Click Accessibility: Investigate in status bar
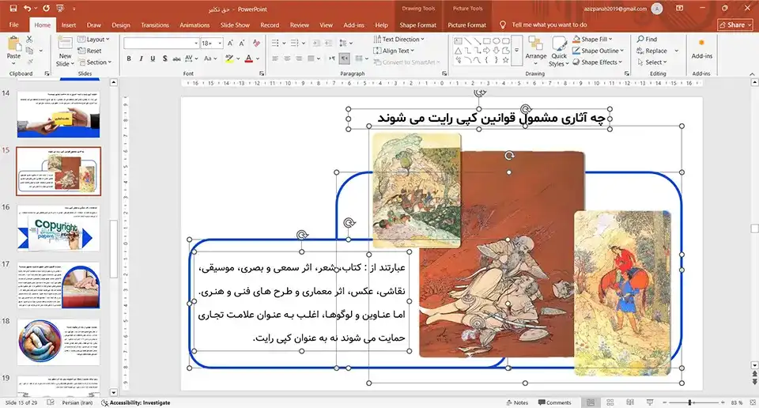This screenshot has height=408, width=759. (x=136, y=402)
